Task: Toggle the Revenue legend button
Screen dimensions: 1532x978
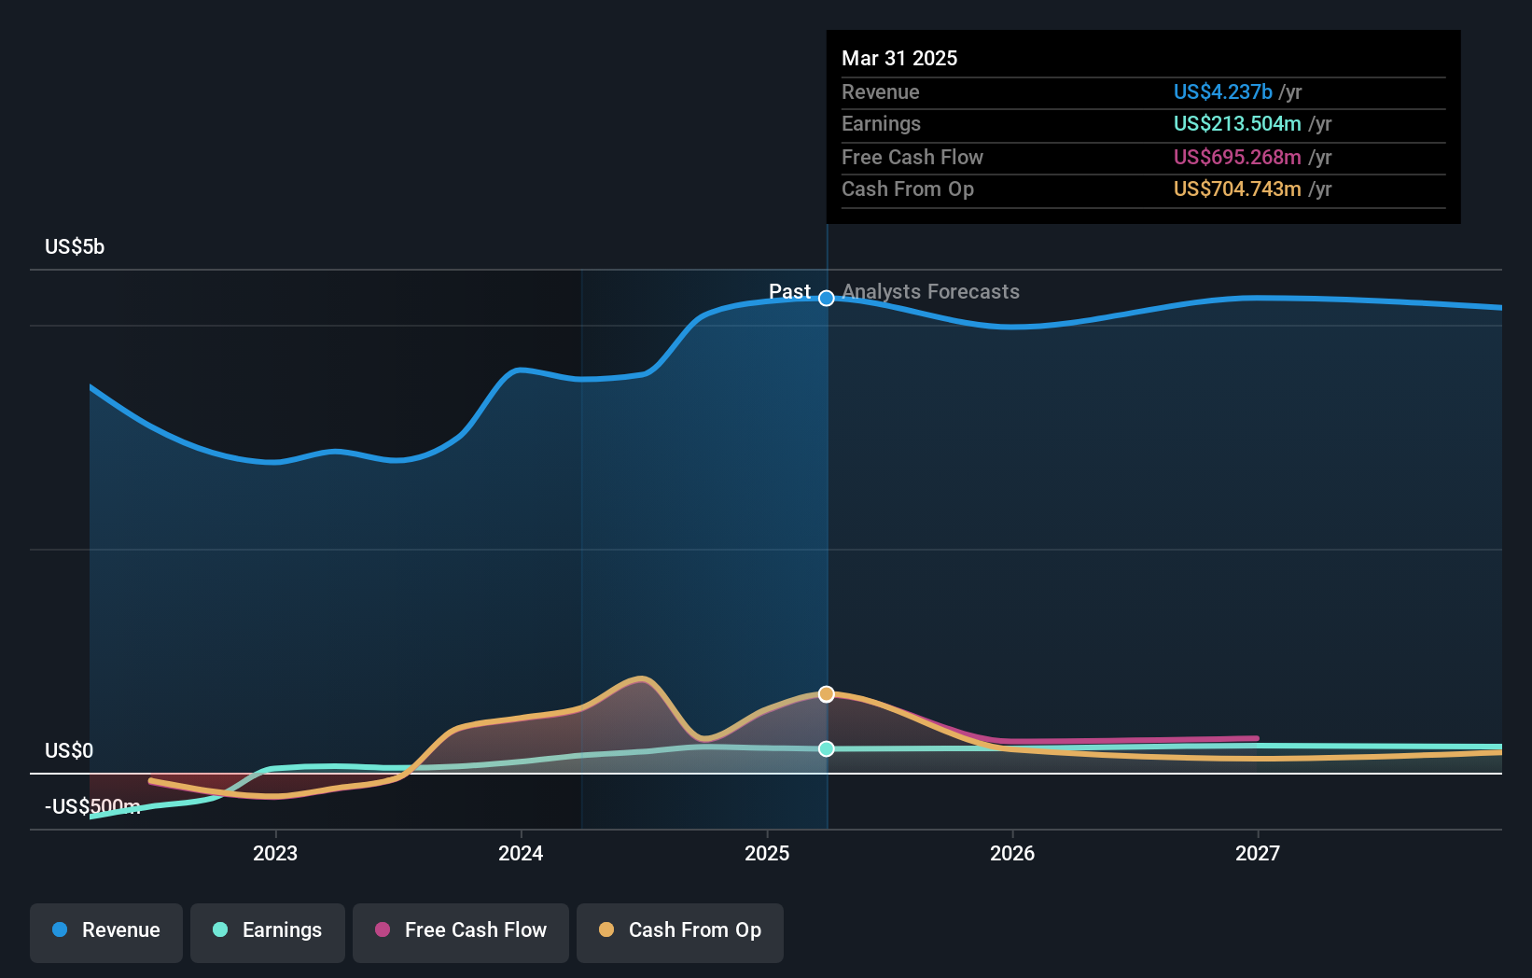Action: 106,932
